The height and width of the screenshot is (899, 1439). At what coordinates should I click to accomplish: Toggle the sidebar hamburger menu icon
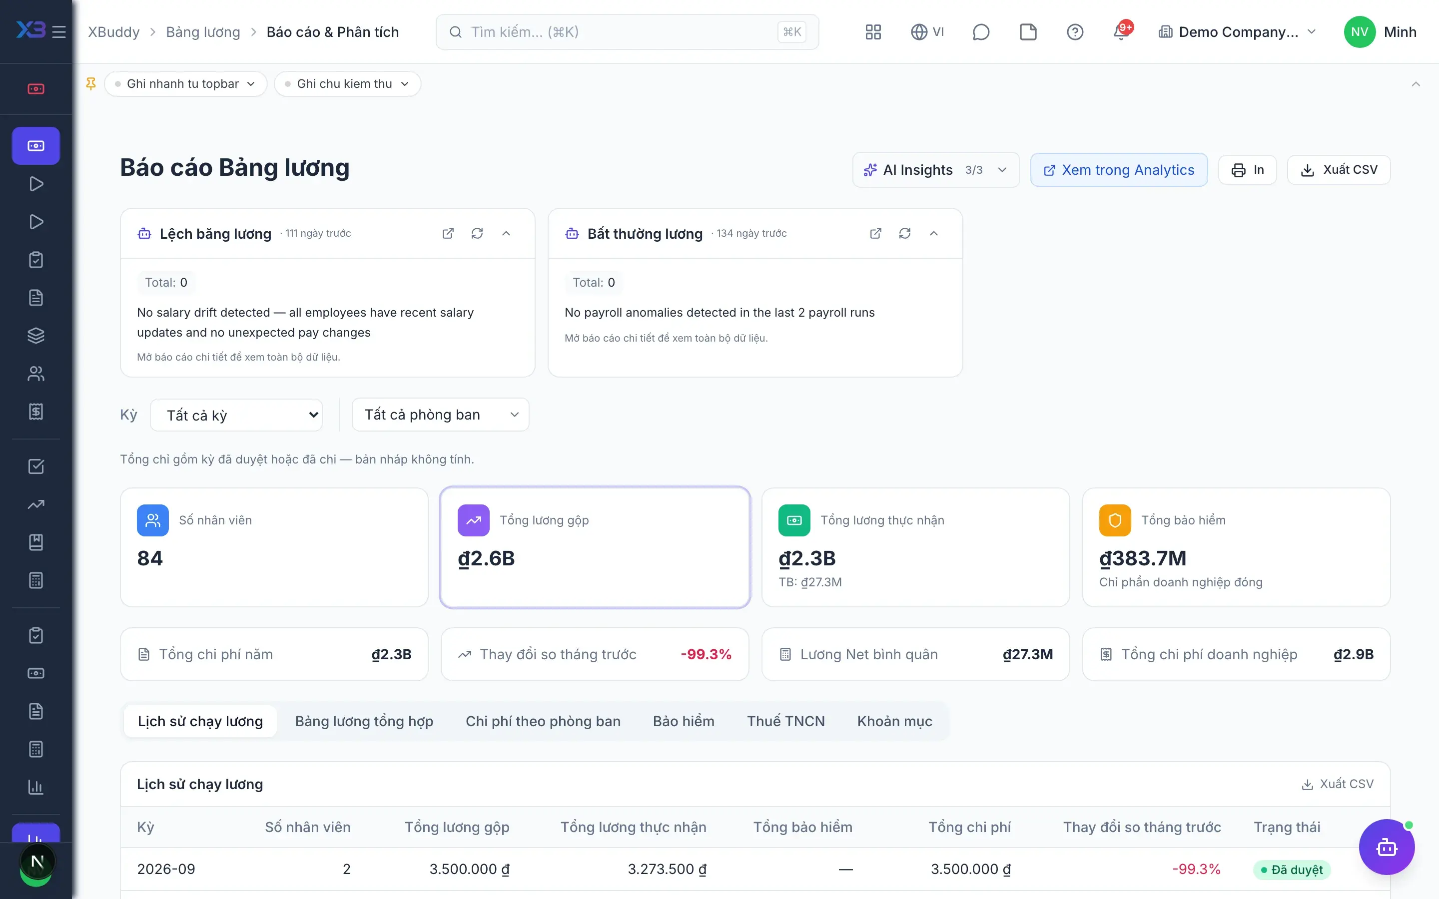(x=59, y=32)
